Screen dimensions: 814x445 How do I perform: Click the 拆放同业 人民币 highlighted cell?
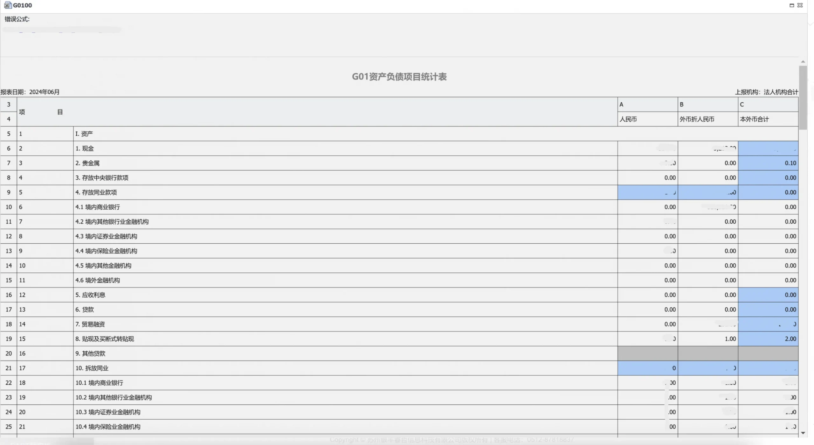pos(647,368)
